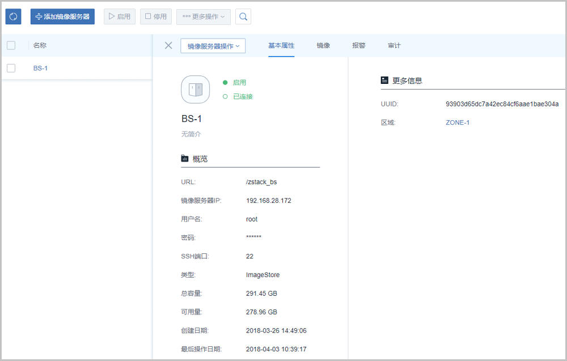Close the detail panel with X
Image resolution: width=567 pixels, height=361 pixels.
168,45
